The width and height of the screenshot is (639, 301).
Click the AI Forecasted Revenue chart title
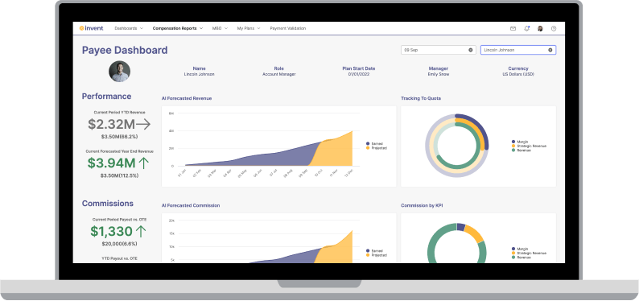pyautogui.click(x=187, y=98)
